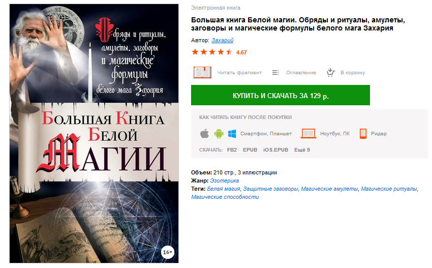Open the 'Магические способности' tag
The height and width of the screenshot is (268, 432).
click(x=225, y=197)
